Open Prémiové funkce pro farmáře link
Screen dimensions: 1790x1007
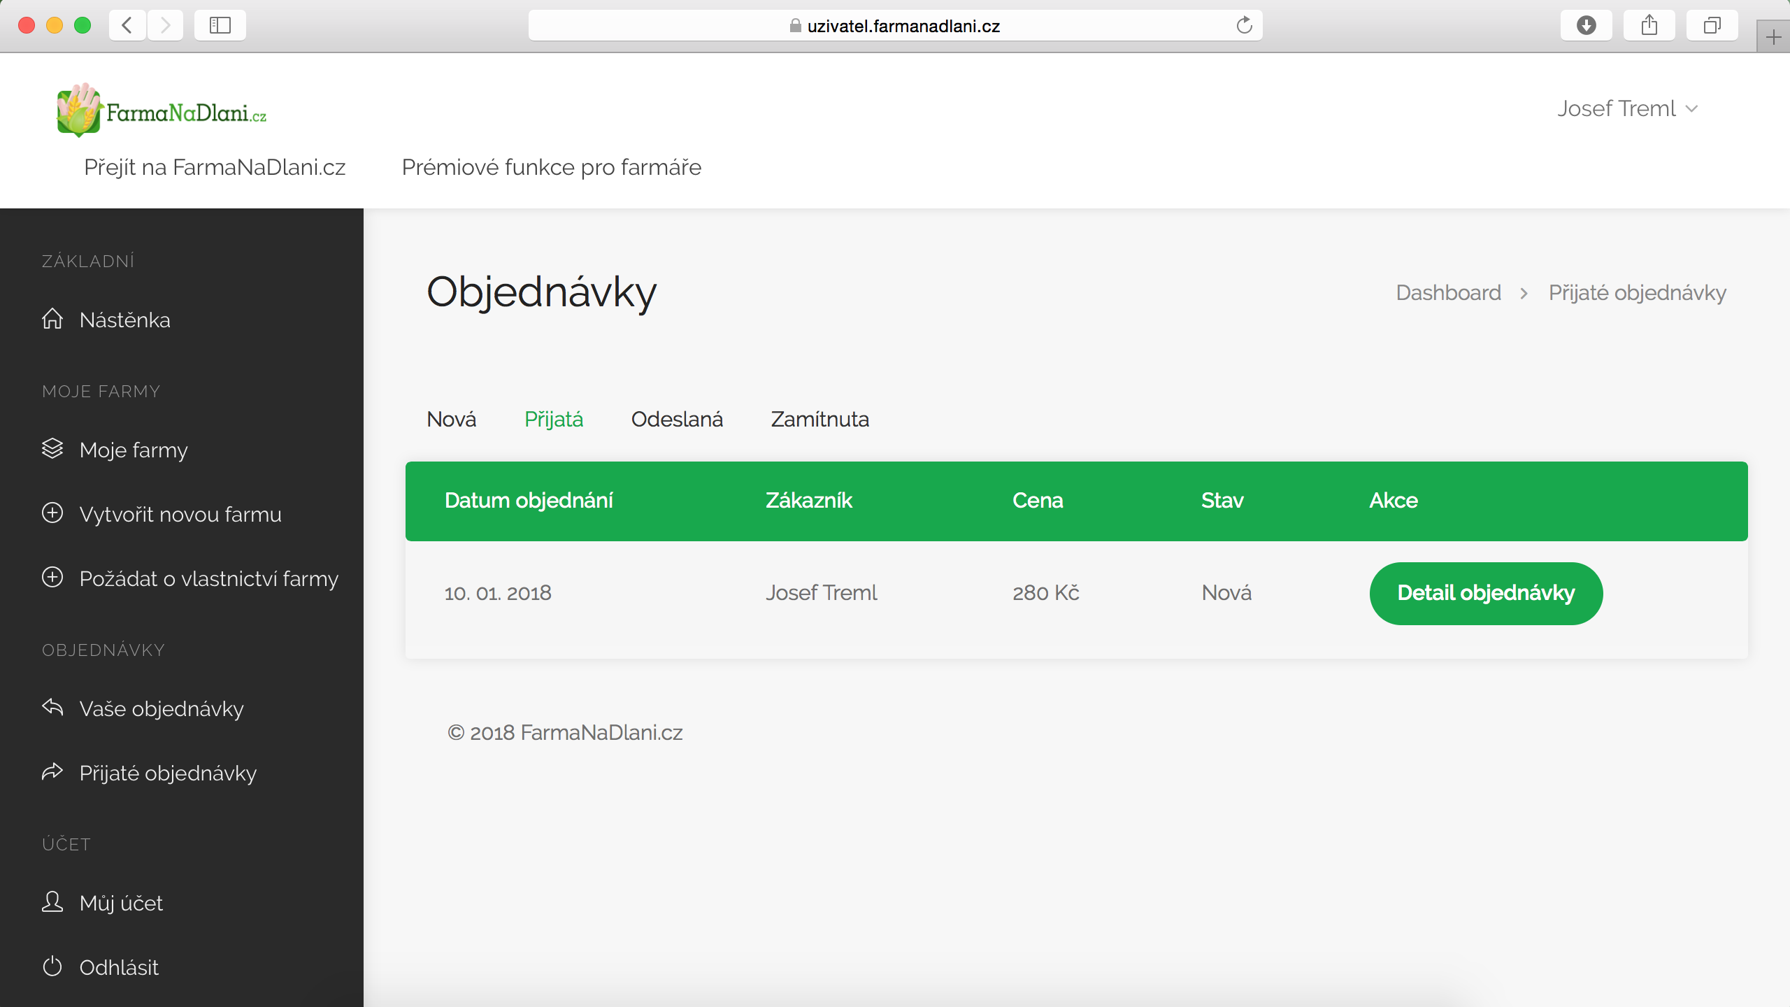pos(551,167)
